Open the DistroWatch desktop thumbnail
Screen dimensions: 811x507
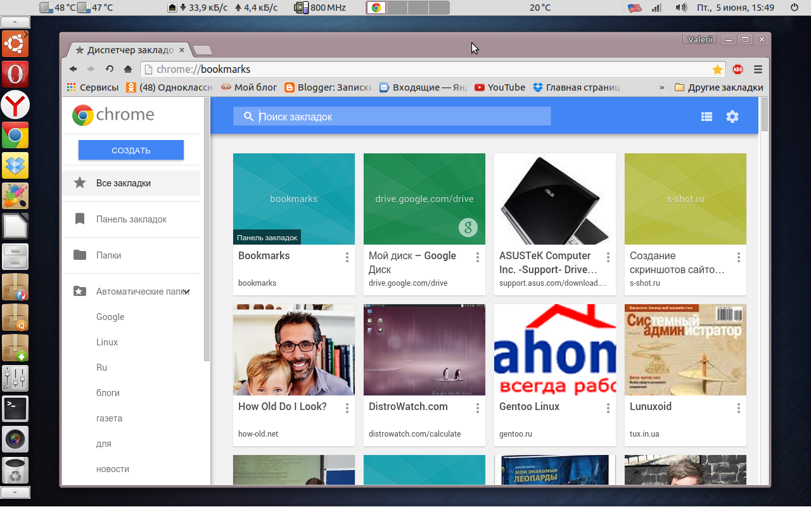click(425, 350)
